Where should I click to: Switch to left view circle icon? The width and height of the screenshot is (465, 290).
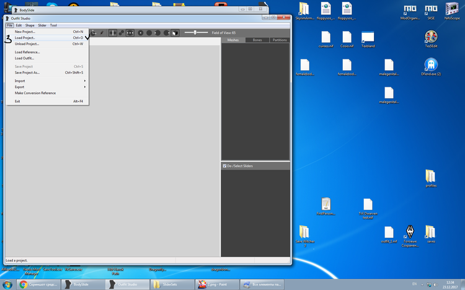click(157, 33)
